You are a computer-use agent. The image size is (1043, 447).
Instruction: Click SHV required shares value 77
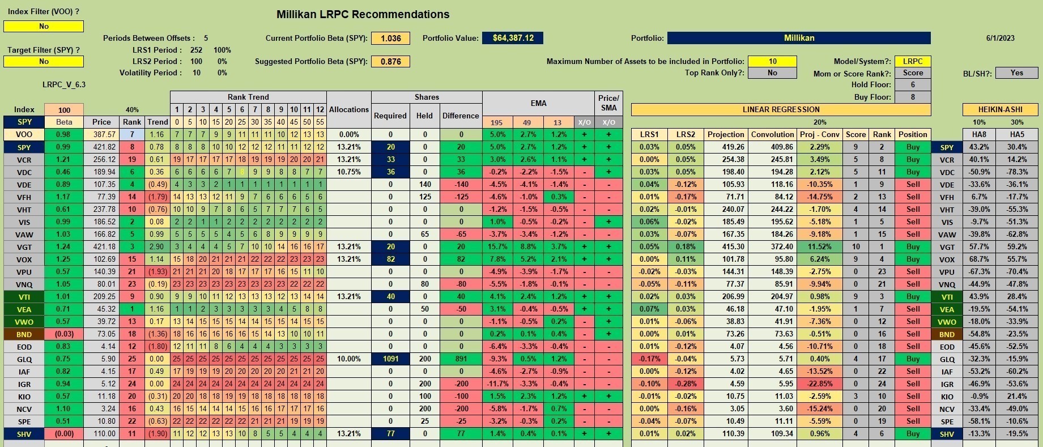[390, 433]
